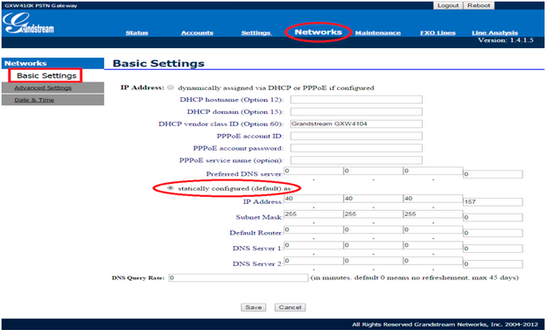
Task: Click DNS Server 2 first octet
Action: (x=313, y=261)
